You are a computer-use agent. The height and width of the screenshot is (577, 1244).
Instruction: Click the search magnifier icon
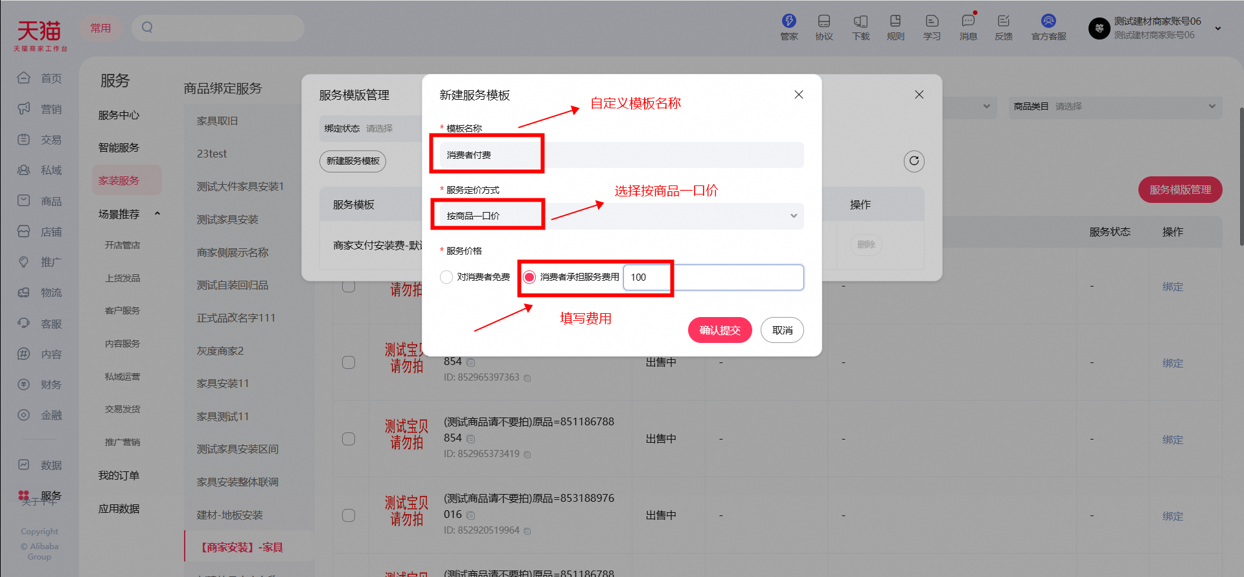(147, 27)
